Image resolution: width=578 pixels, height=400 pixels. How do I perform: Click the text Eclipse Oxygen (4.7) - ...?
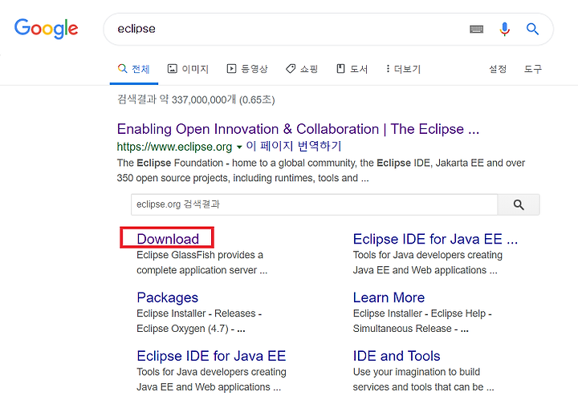coord(185,328)
